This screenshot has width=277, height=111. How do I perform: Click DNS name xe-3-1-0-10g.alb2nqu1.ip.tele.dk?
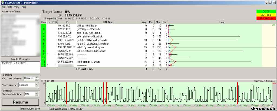tap(93, 43)
